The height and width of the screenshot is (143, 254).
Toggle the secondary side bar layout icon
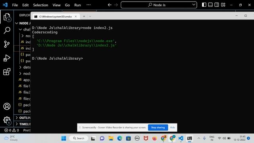(217, 5)
